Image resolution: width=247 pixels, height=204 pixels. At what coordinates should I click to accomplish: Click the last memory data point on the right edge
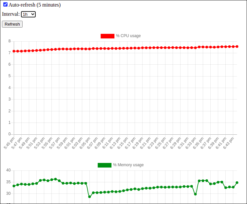[237, 183]
